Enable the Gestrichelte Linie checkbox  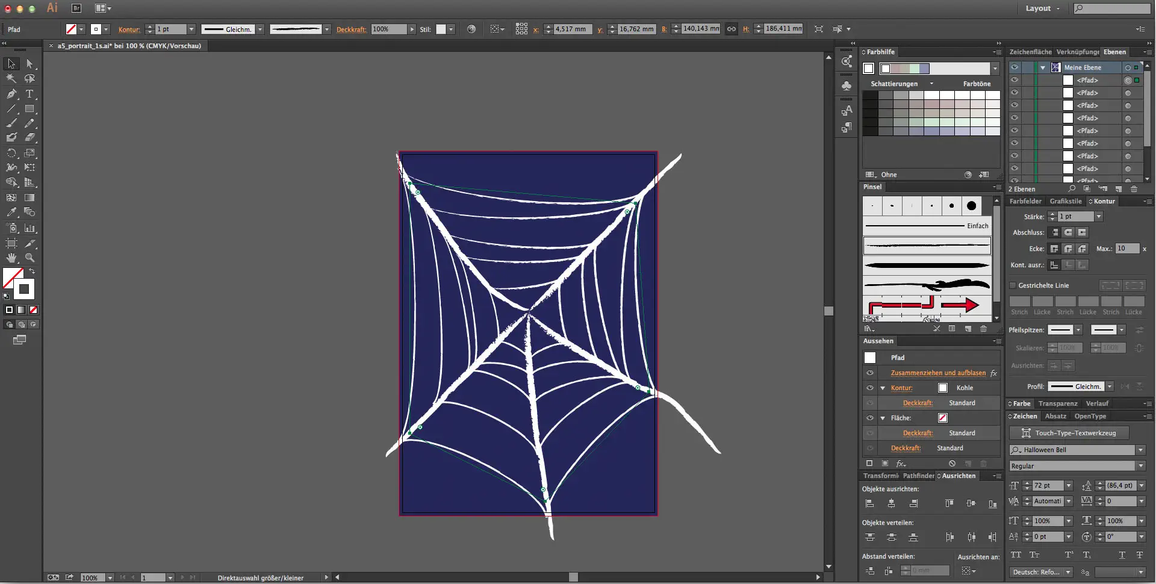pos(1013,285)
